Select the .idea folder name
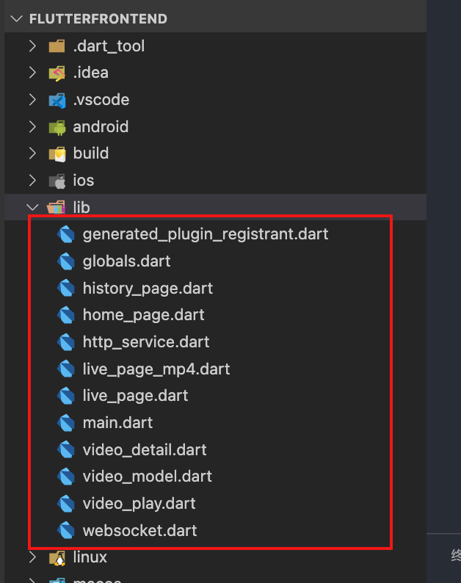This screenshot has height=583, width=461. [x=91, y=73]
